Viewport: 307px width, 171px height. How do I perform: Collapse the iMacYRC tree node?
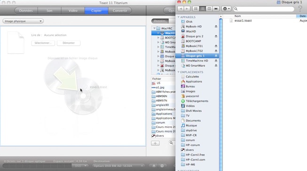pyautogui.click(x=154, y=28)
